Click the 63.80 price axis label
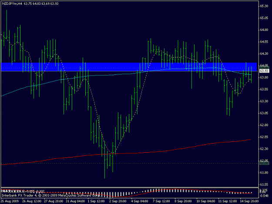The height and width of the screenshot is (204, 272). point(264,77)
